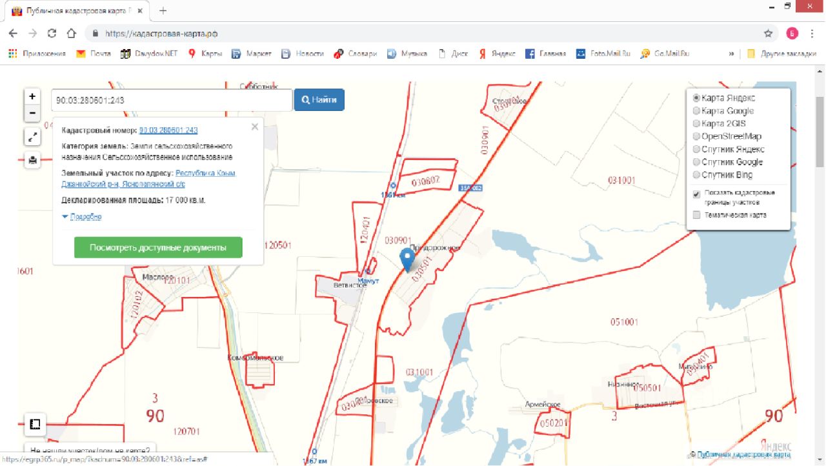This screenshot has height=466, width=826.
Task: Close the Публичная кадастровая карта tab
Action: 141,11
